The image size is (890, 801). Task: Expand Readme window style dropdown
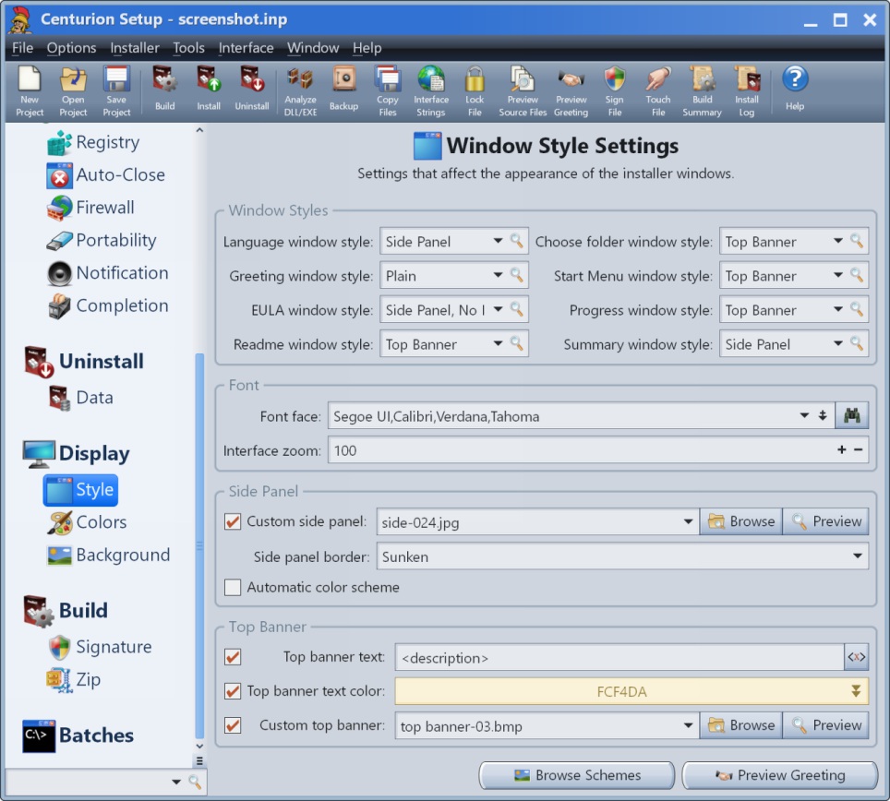click(498, 343)
